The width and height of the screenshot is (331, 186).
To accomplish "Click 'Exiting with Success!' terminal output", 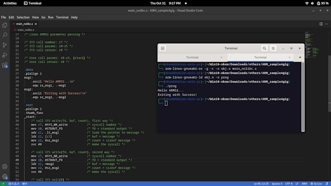I will (177, 95).
